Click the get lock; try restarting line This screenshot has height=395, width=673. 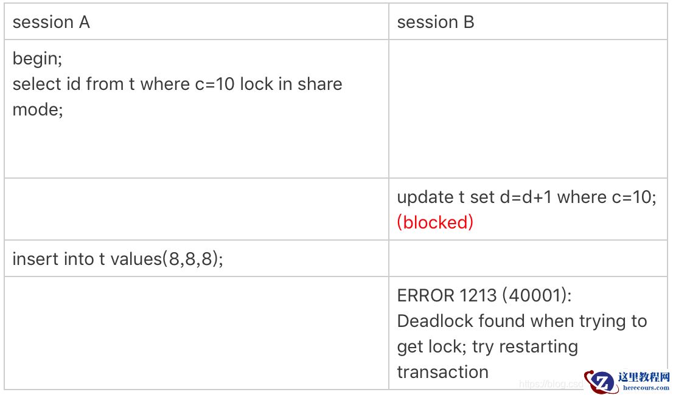coord(487,346)
